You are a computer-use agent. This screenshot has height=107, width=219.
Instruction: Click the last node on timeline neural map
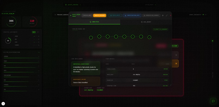tap(149, 37)
